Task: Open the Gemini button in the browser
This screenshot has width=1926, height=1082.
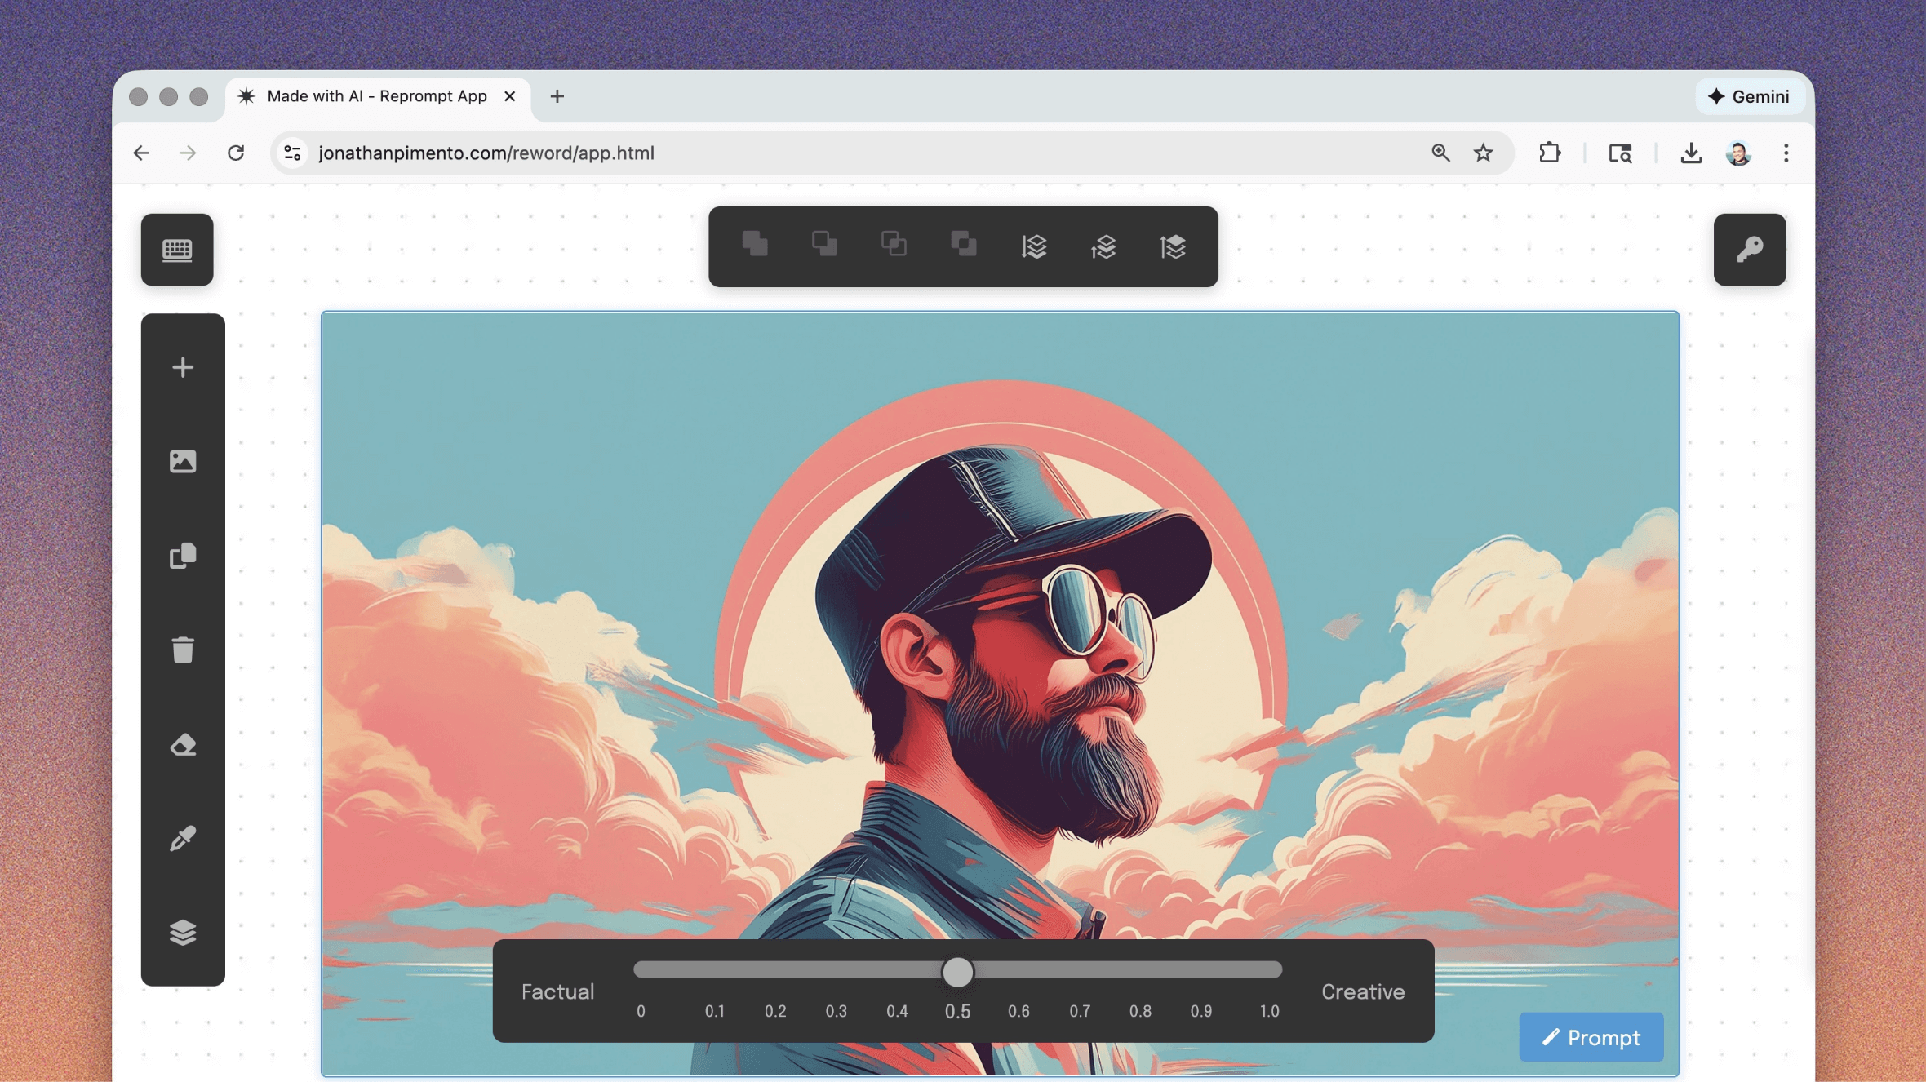Action: coord(1749,96)
